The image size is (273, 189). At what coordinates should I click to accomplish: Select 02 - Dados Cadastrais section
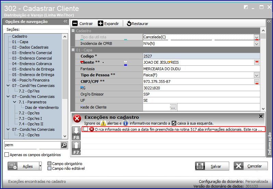pos(30,47)
